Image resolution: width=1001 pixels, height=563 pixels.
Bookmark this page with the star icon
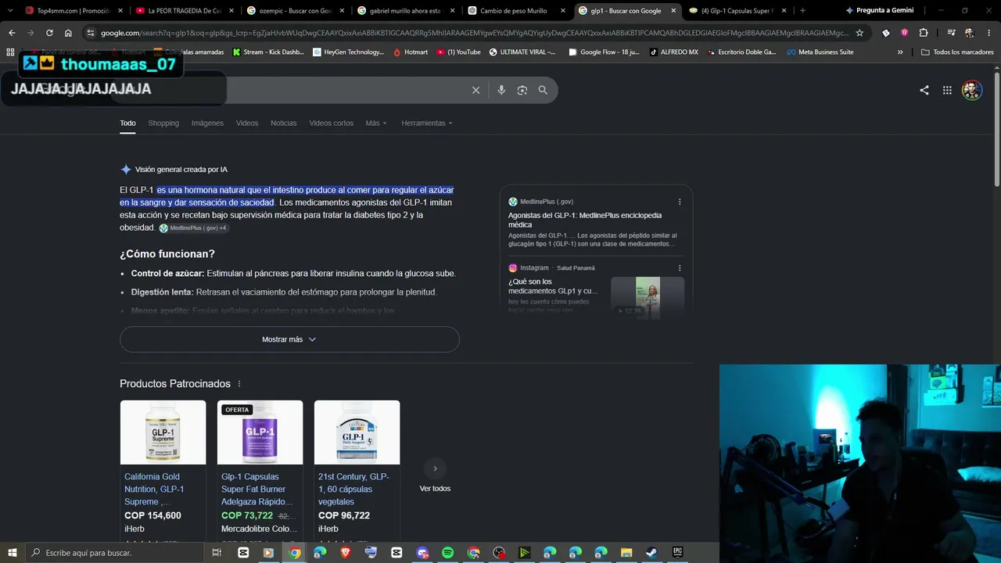859,33
